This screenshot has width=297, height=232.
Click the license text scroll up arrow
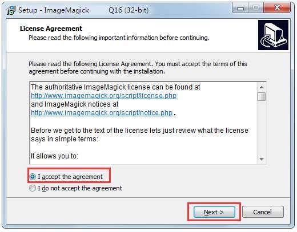coord(262,87)
